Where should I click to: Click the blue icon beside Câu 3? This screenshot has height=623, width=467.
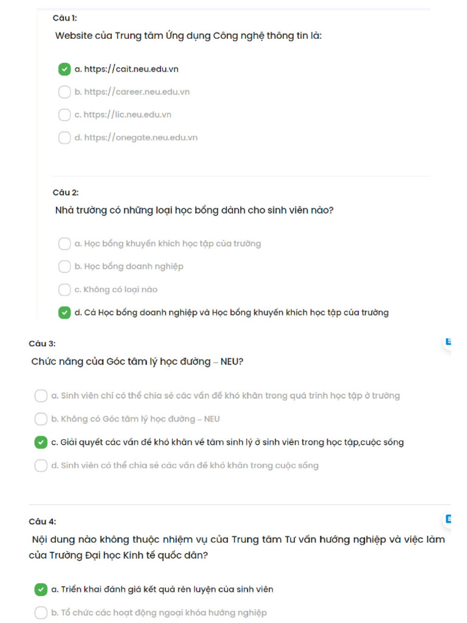[x=448, y=342]
